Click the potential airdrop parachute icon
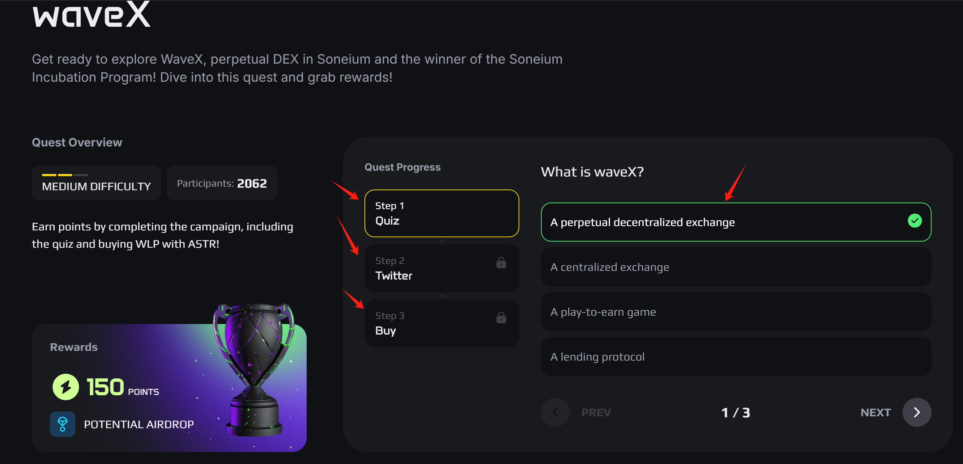The image size is (963, 464). coord(63,424)
